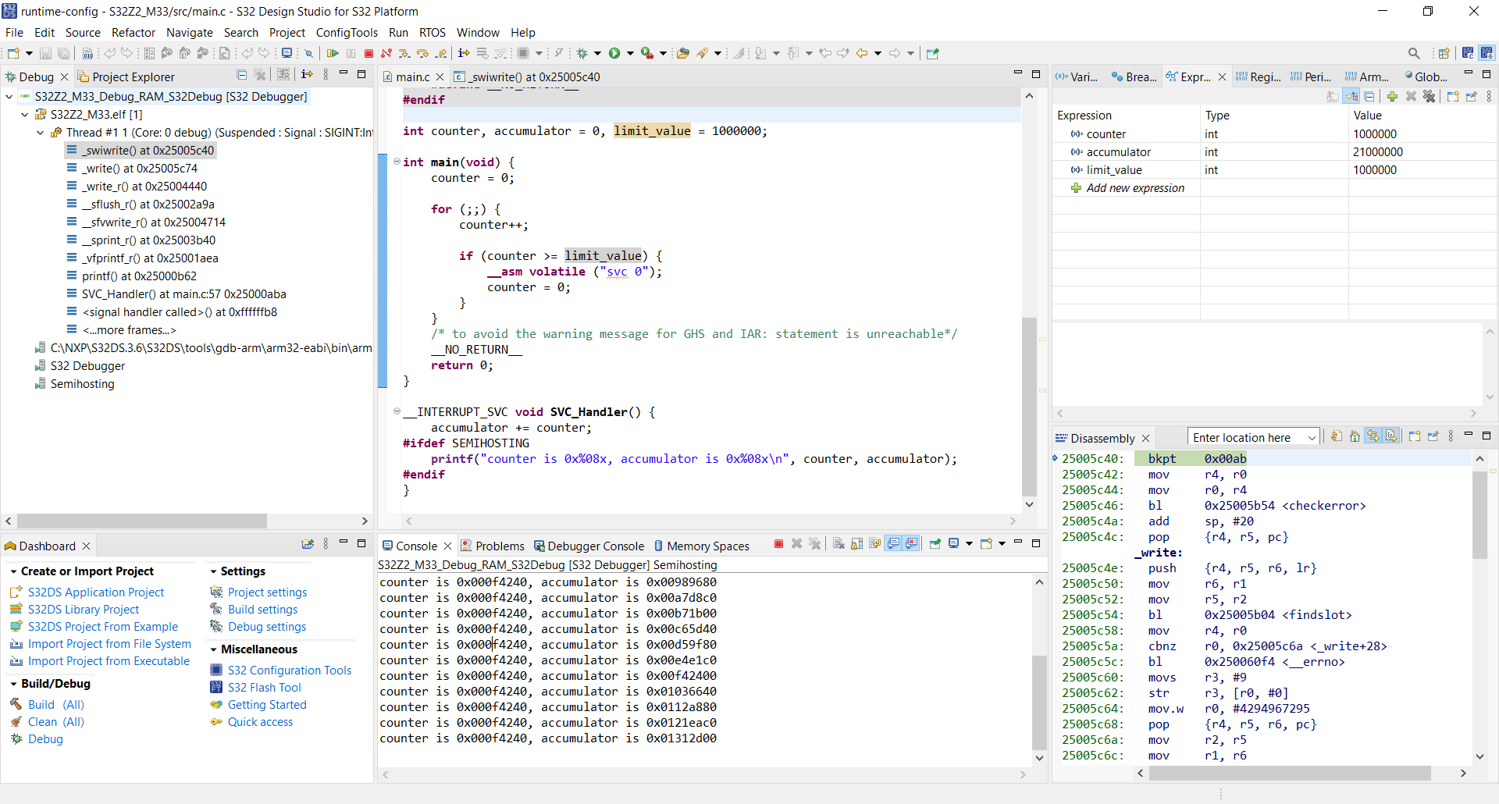Collapse the Miscellaneous section in the Dashboard
The height and width of the screenshot is (804, 1499).
[213, 649]
